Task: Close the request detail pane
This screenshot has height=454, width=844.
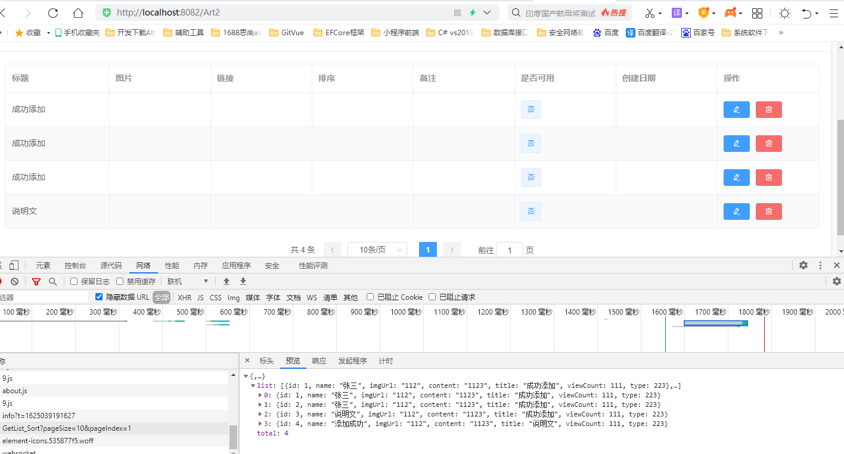Action: (x=247, y=361)
